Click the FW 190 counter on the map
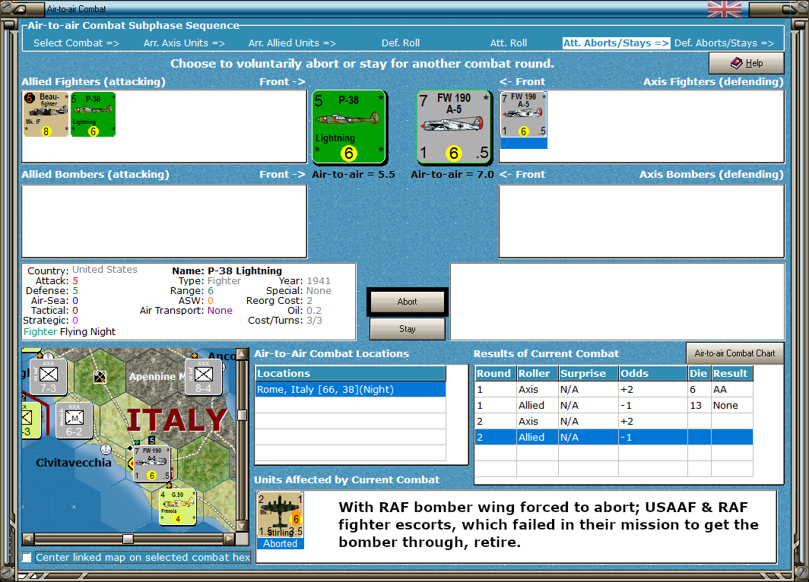 tap(152, 464)
